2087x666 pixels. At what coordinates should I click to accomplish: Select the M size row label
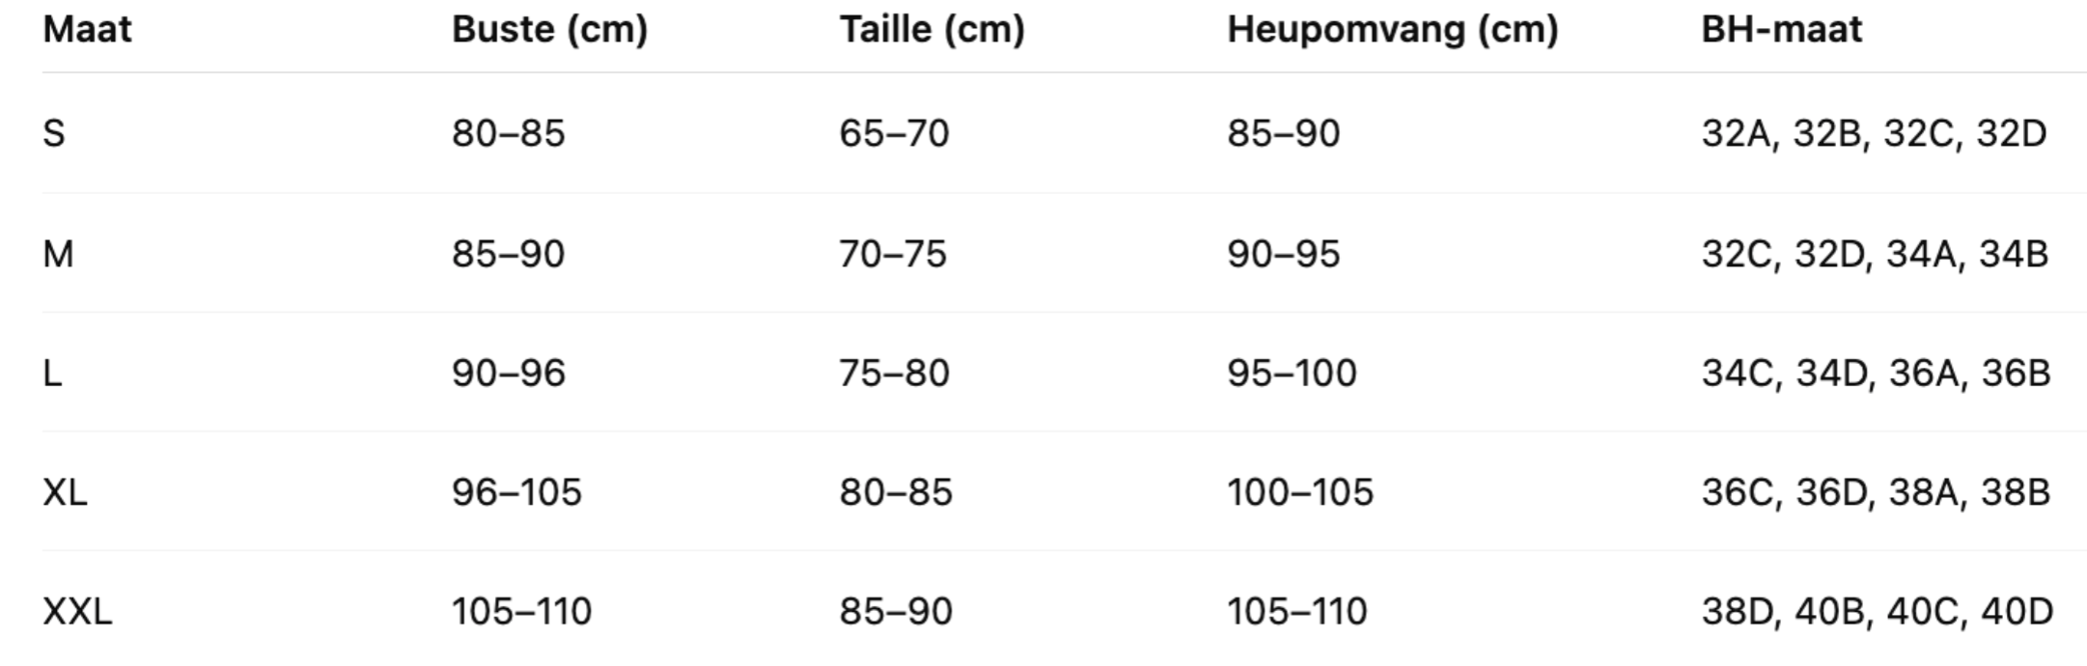click(x=58, y=254)
